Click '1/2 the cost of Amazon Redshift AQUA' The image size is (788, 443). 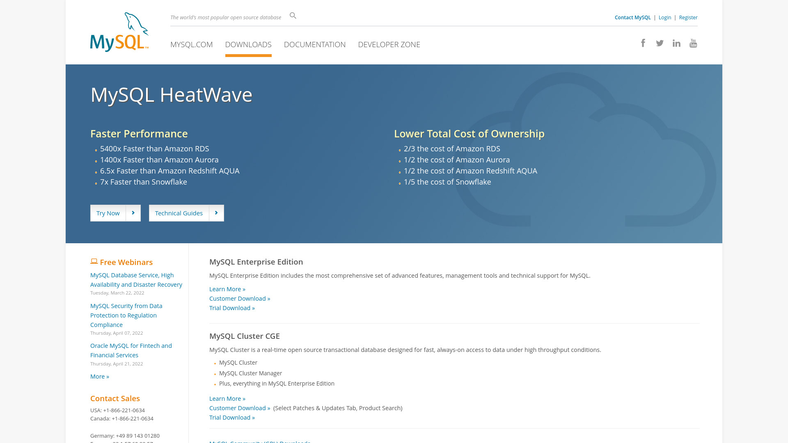[x=470, y=171]
